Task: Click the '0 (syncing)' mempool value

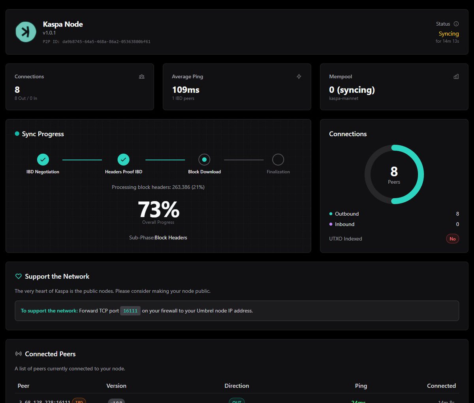Action: click(352, 90)
